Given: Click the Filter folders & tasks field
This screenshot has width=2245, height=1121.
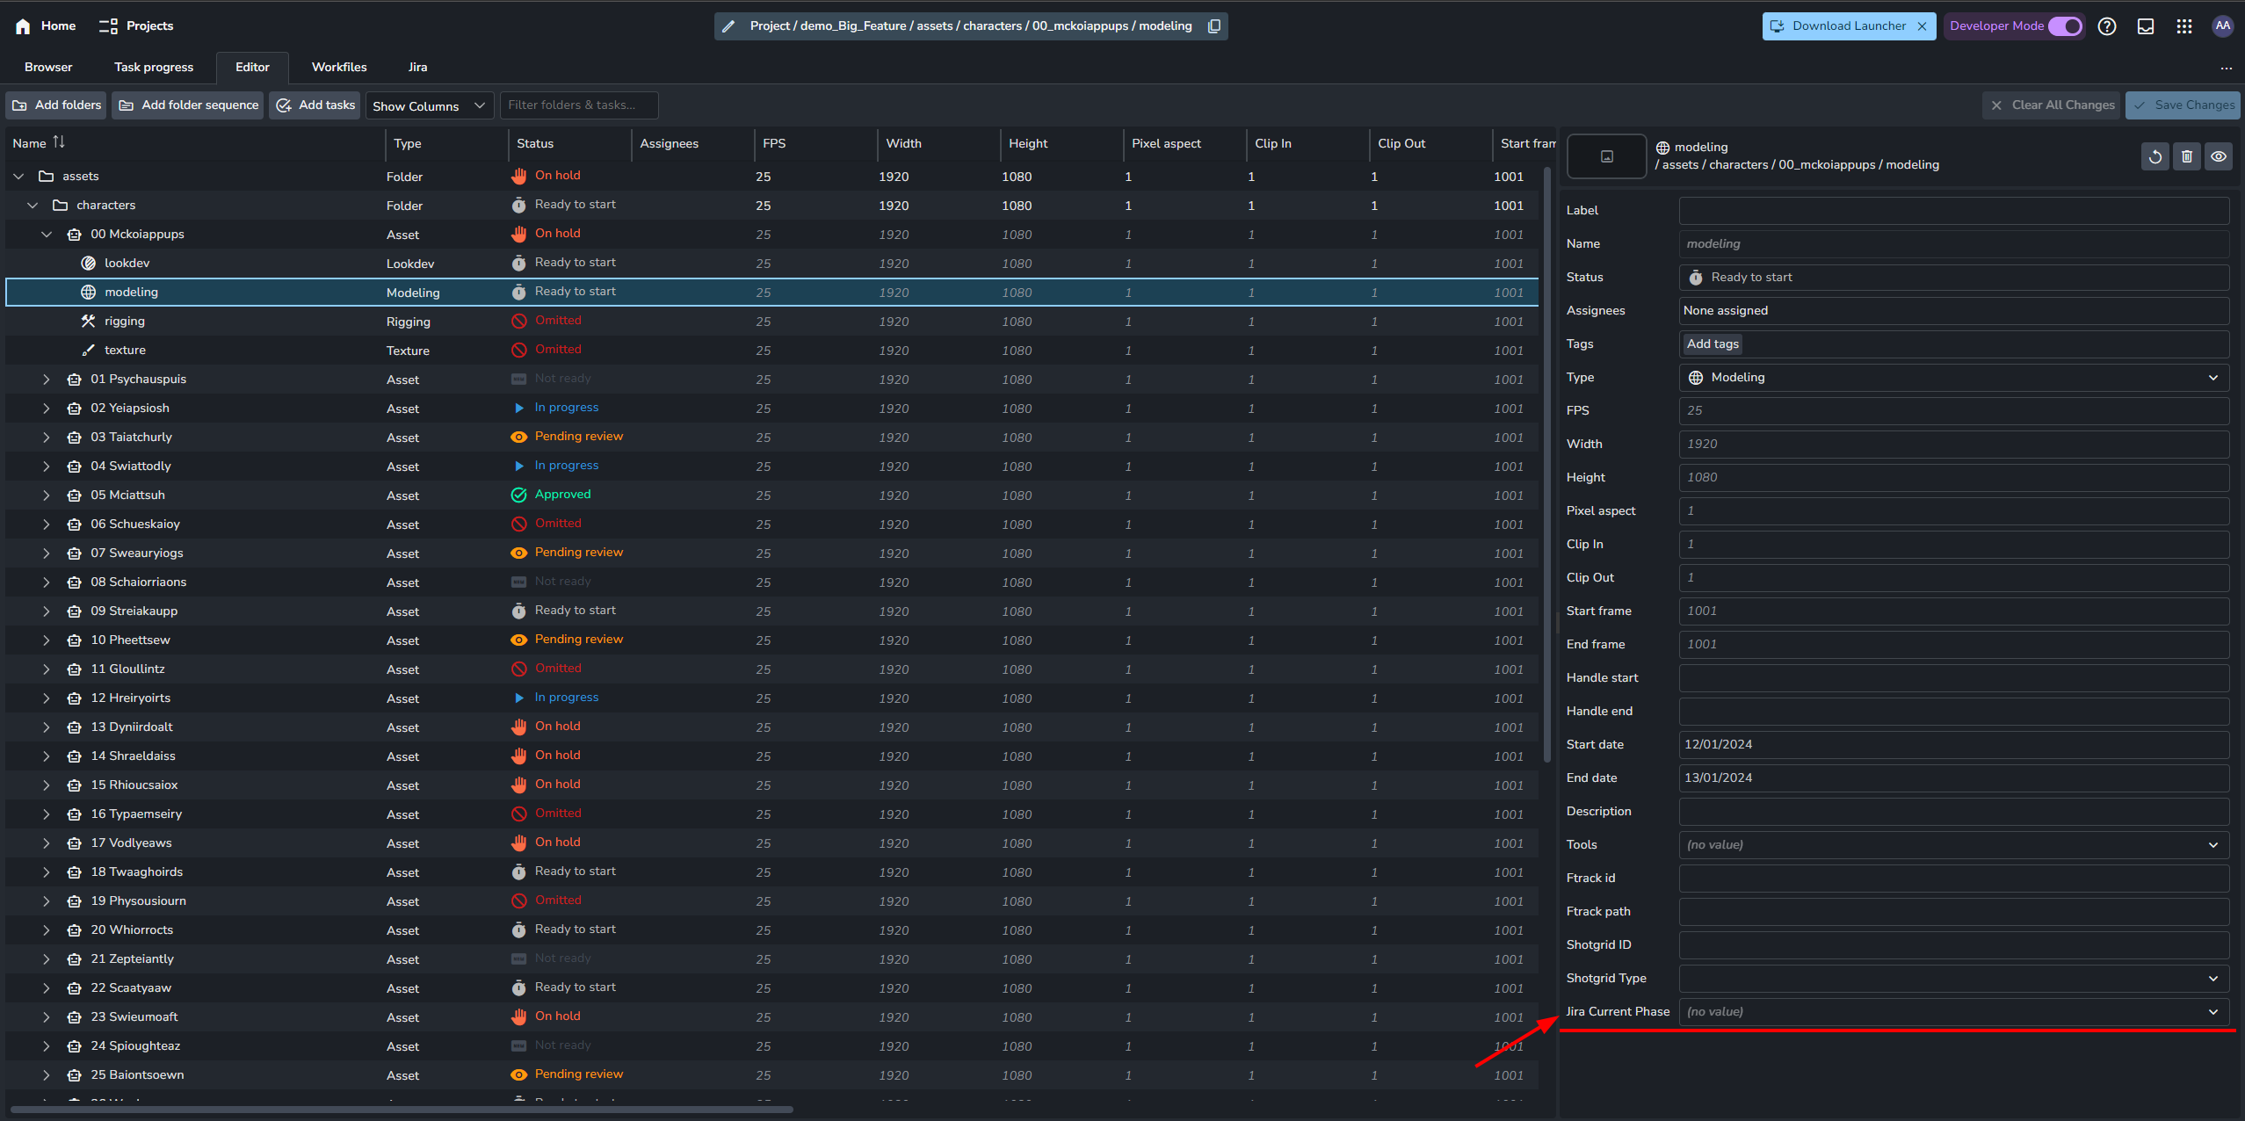Looking at the screenshot, I should click(x=579, y=105).
